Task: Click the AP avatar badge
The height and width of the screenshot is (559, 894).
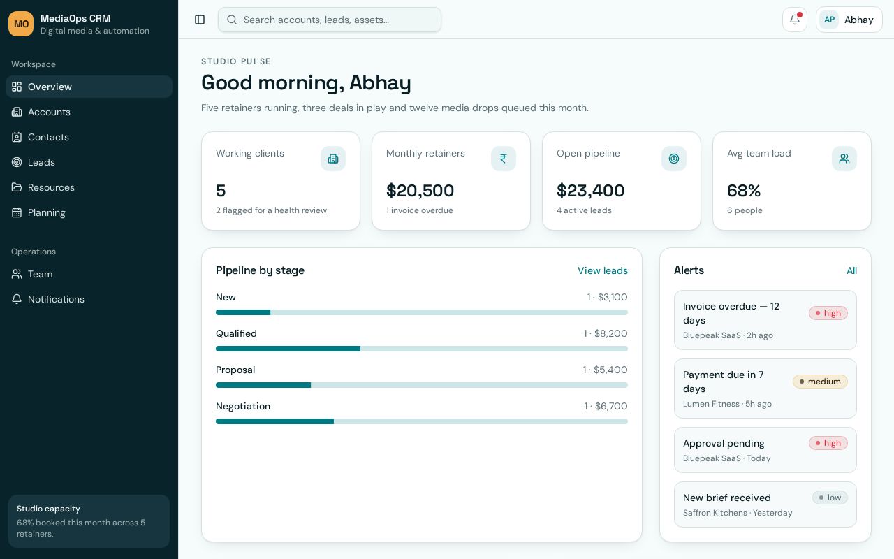Action: (829, 20)
